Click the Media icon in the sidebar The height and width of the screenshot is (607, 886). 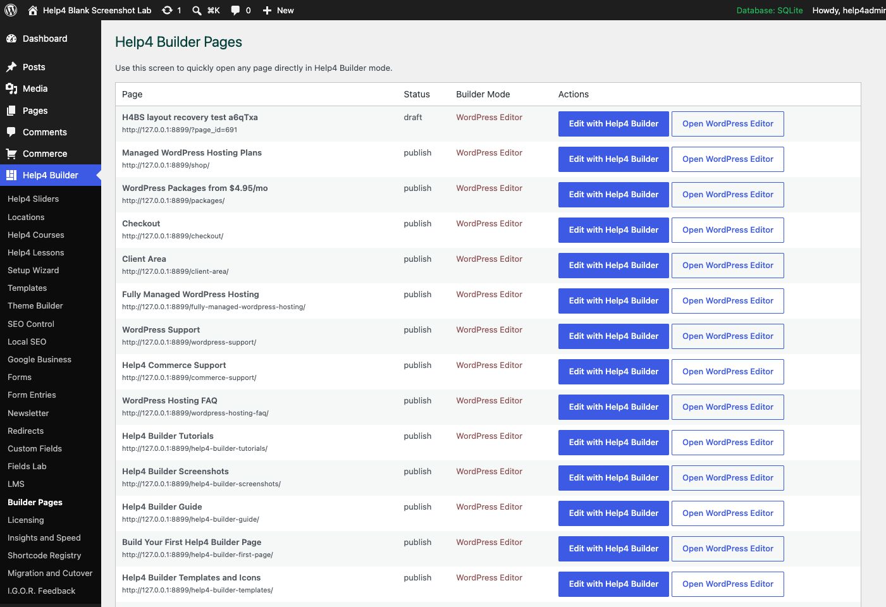coord(11,89)
